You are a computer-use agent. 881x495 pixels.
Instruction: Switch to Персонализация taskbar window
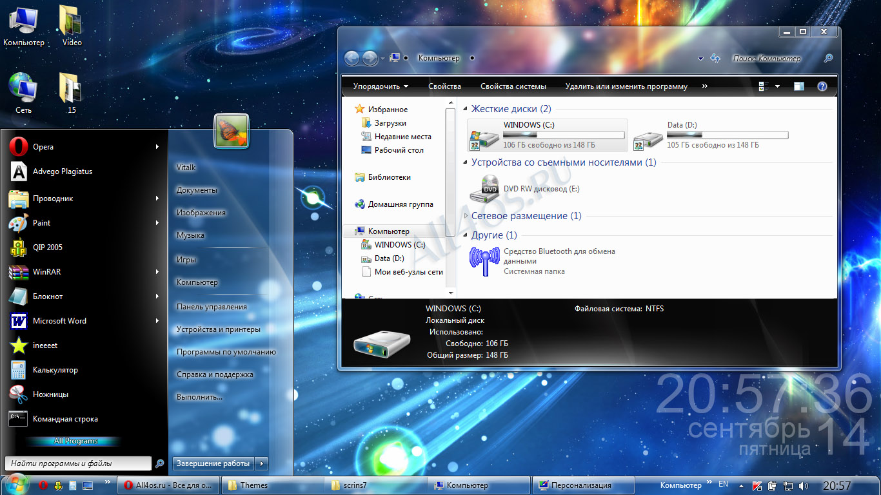pos(584,485)
